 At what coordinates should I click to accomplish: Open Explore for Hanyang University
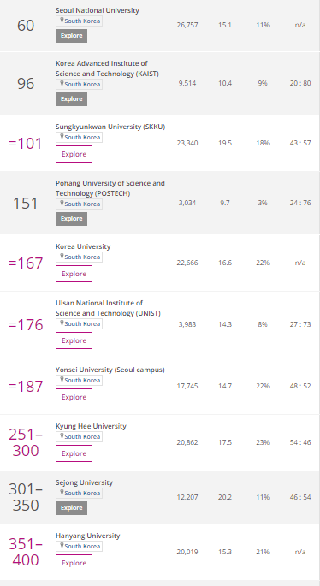pyautogui.click(x=74, y=563)
